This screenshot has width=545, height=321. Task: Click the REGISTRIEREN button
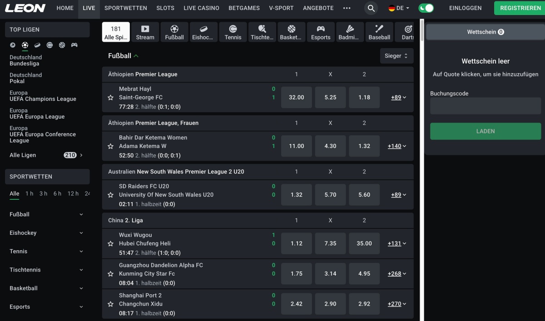(x=520, y=8)
